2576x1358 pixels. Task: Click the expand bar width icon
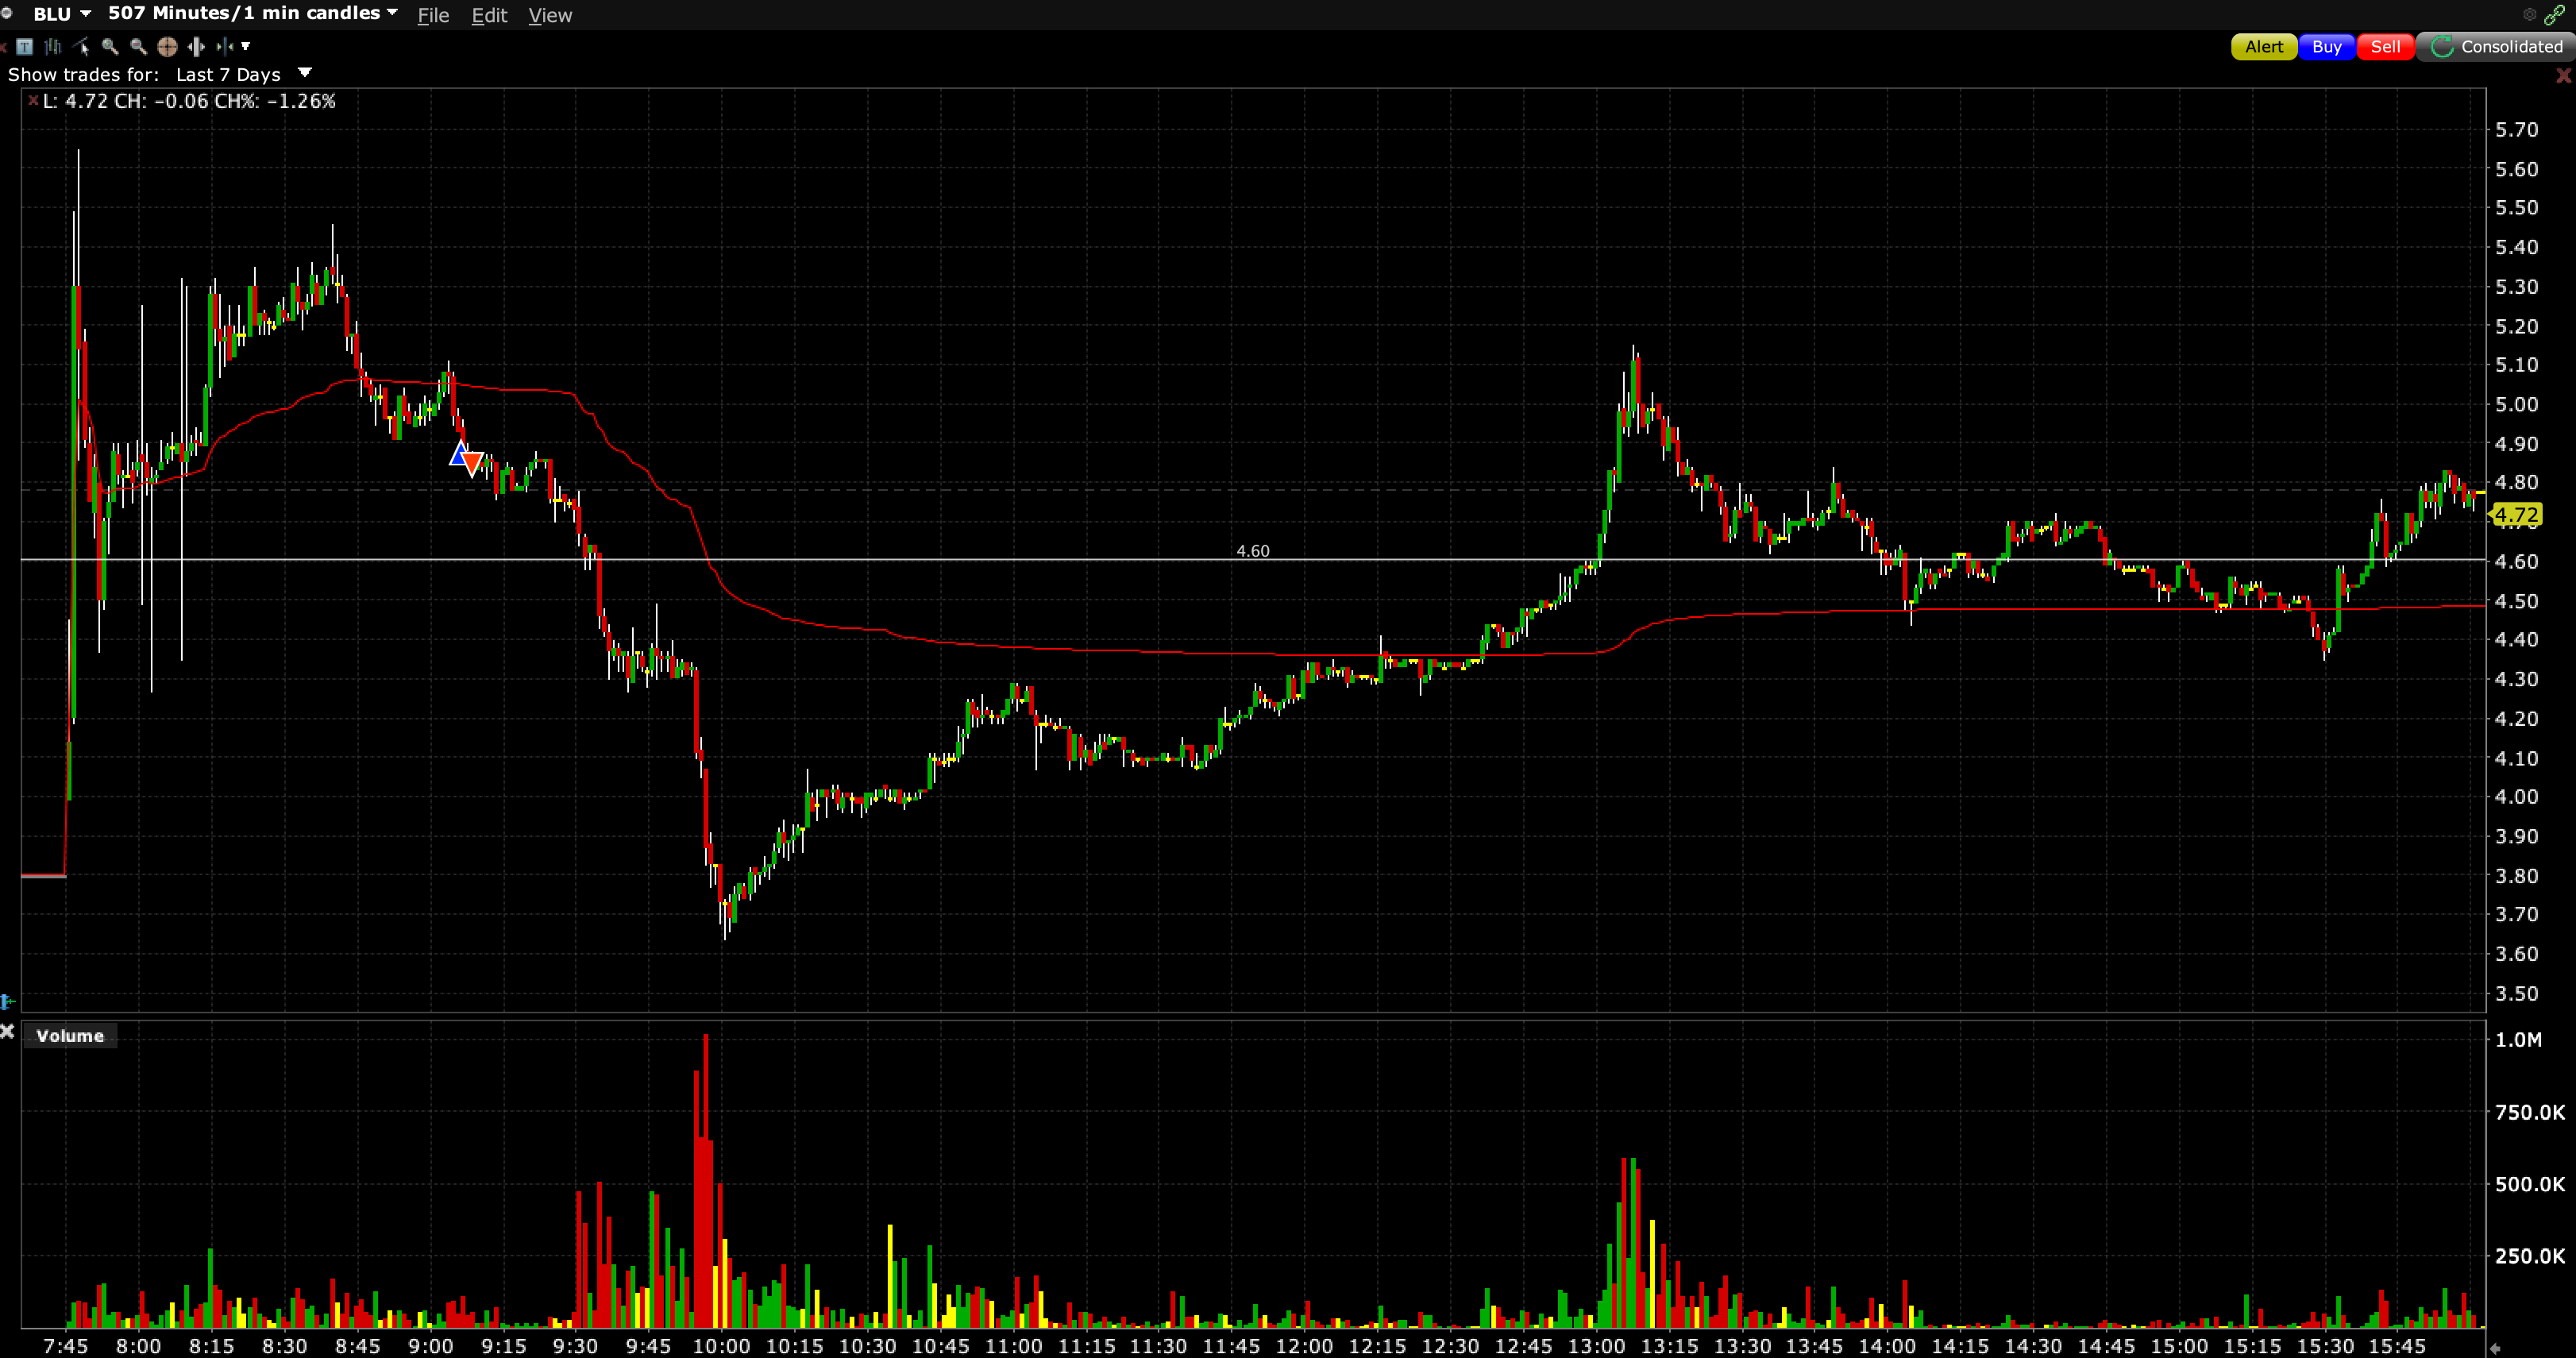tap(196, 46)
